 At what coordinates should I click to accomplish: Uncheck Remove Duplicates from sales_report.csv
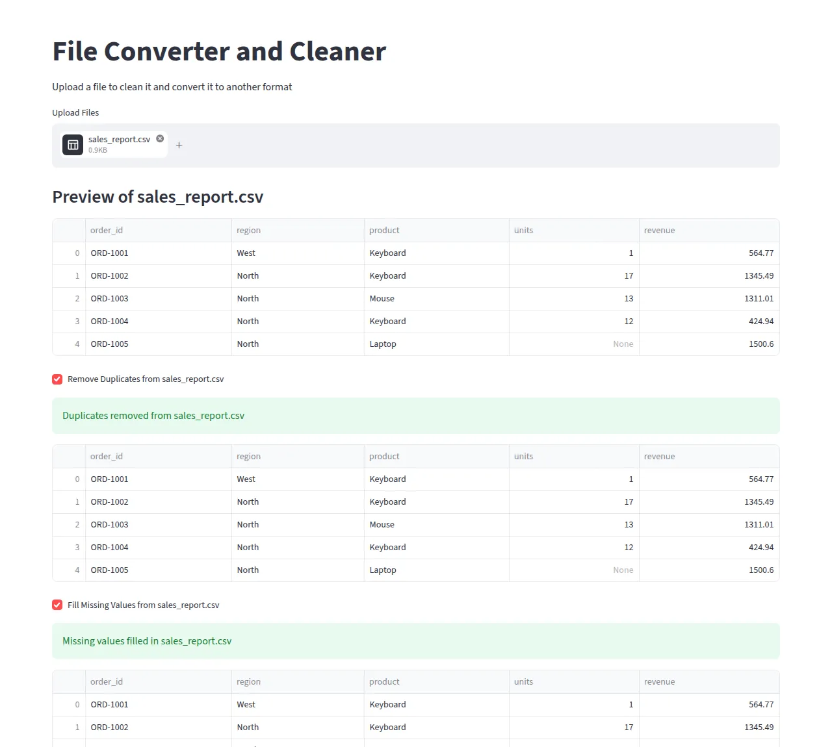click(x=57, y=379)
